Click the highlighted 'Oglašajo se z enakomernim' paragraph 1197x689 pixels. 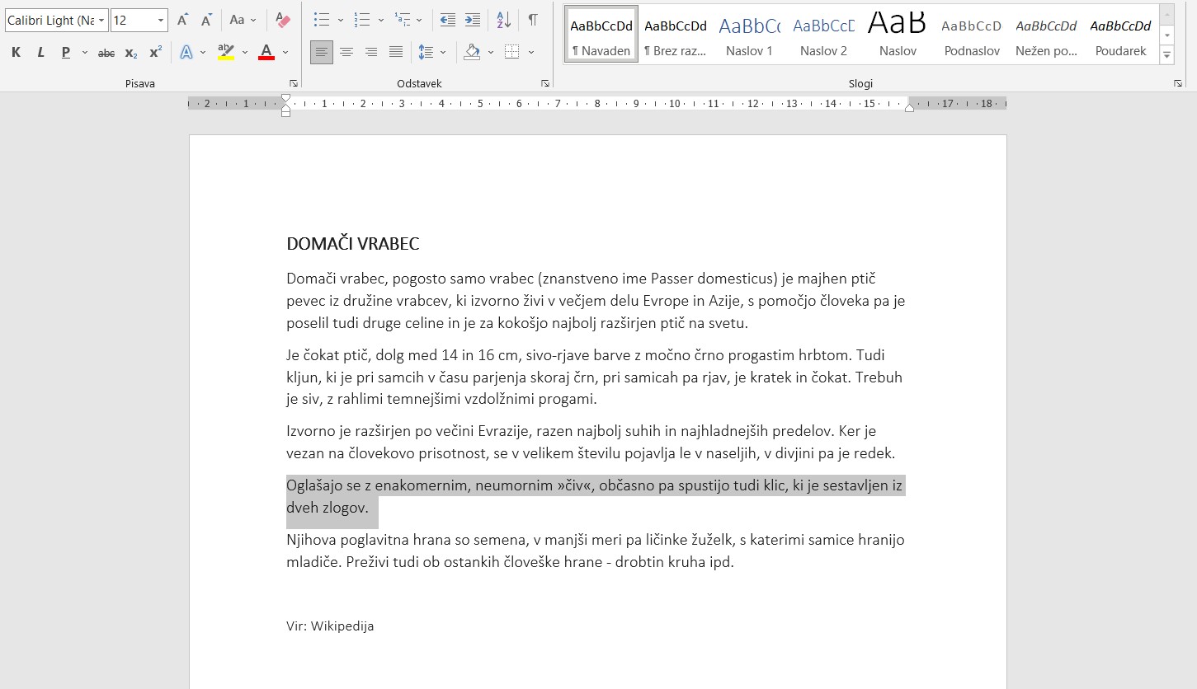(x=596, y=497)
